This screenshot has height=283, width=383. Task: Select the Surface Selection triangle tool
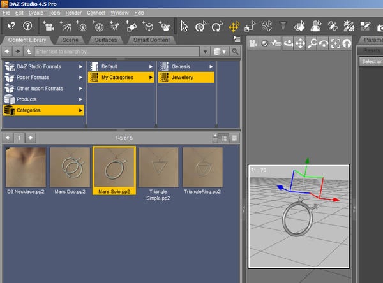coord(283,25)
